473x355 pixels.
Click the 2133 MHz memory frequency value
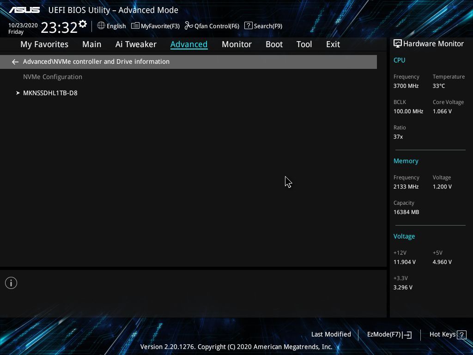click(x=406, y=187)
